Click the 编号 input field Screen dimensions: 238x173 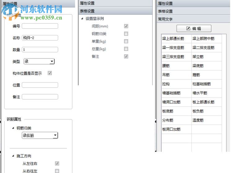pos(40,26)
